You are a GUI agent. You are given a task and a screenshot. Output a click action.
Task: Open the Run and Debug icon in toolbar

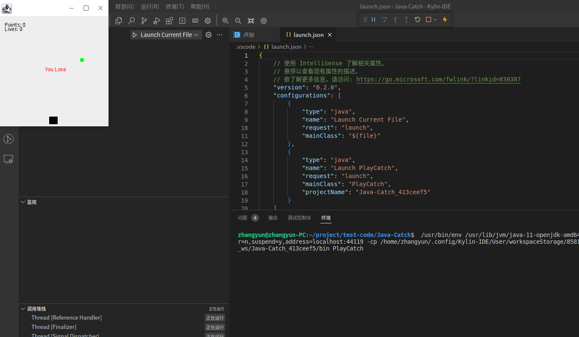[x=157, y=20]
